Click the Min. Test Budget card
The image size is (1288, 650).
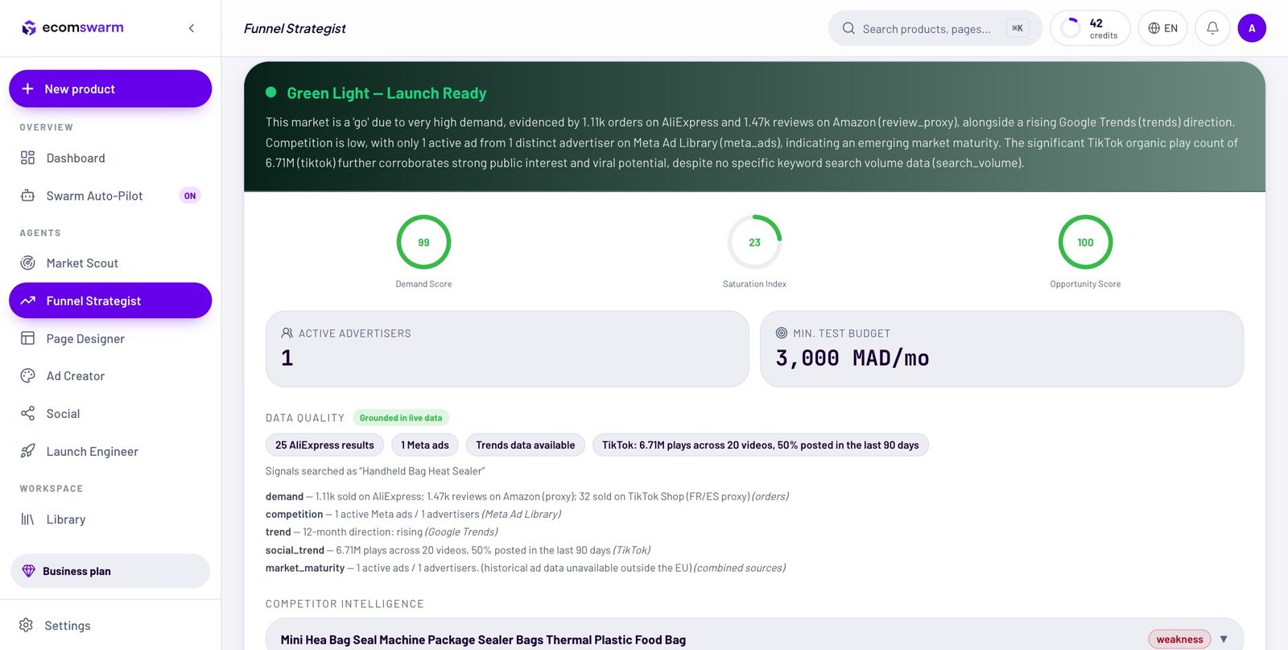1001,349
